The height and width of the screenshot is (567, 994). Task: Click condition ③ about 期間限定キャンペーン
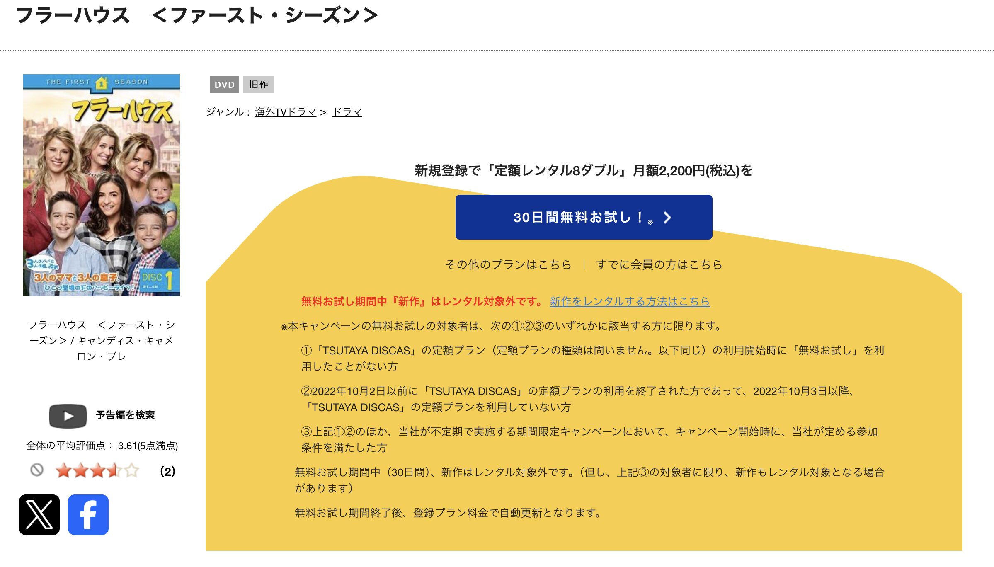[x=589, y=440]
